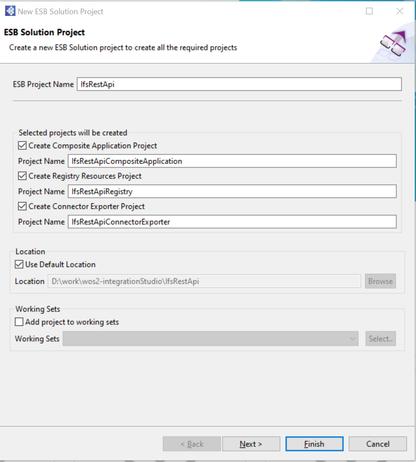Uncheck Create Composite Application Project
The height and width of the screenshot is (462, 416).
(x=22, y=146)
